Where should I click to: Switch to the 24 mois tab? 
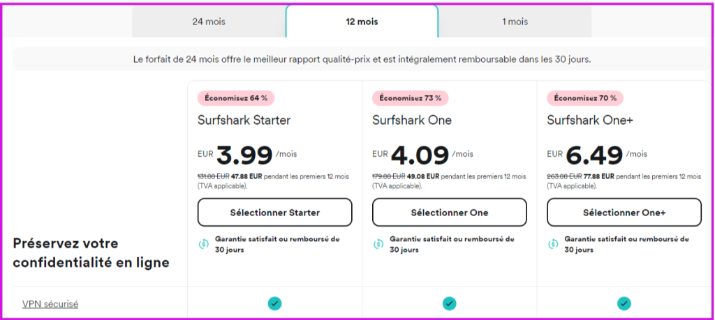coord(208,22)
